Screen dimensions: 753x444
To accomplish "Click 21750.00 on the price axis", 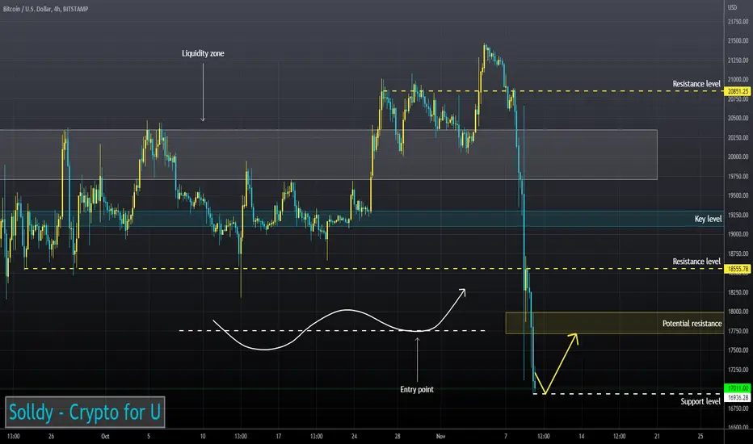I will pyautogui.click(x=738, y=22).
